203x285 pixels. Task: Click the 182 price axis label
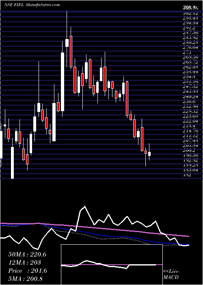(187, 175)
